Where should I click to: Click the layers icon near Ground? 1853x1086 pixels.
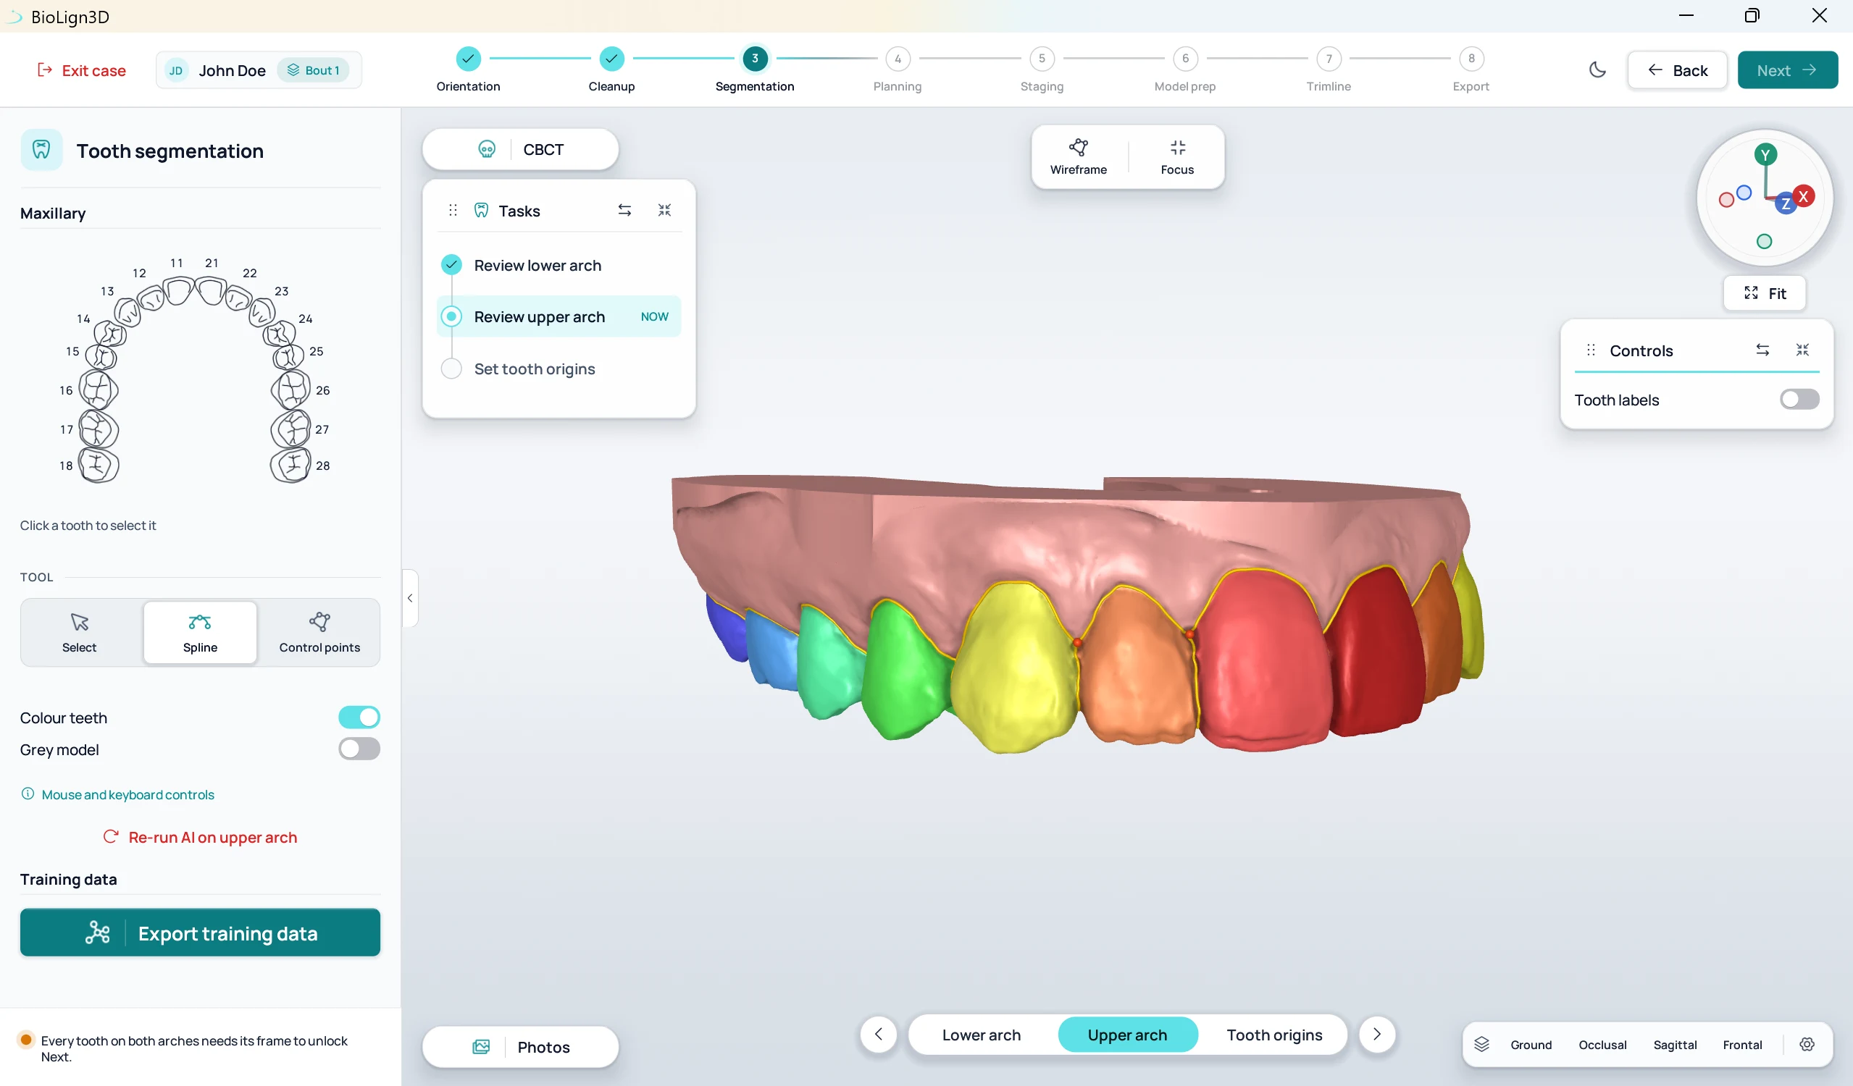click(1481, 1044)
